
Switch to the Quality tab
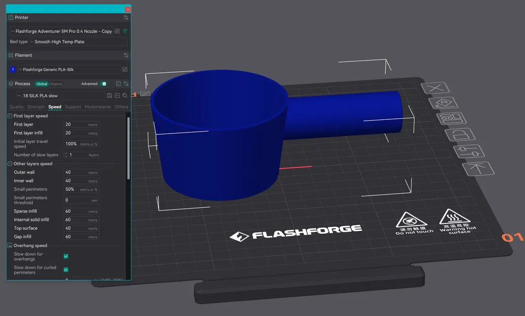click(x=16, y=107)
